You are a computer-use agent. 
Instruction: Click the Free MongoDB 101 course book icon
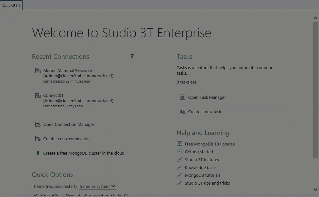click(179, 144)
